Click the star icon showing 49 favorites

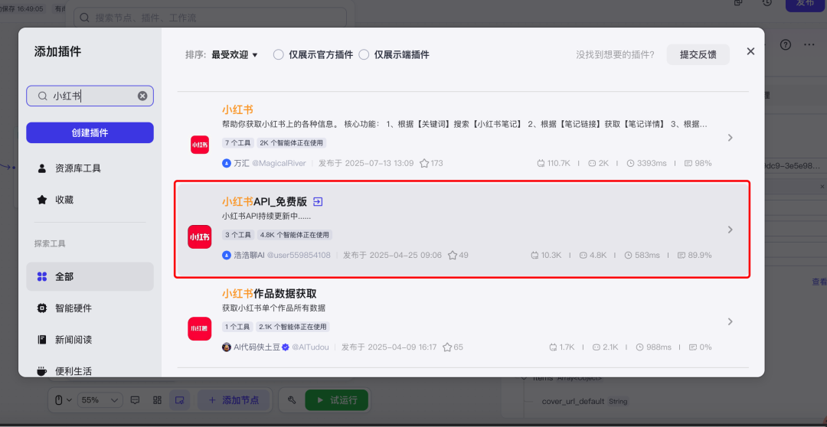[453, 255]
